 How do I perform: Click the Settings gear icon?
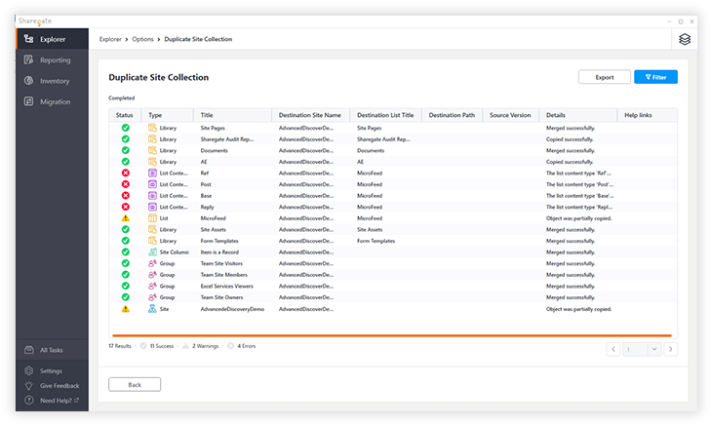tap(28, 370)
